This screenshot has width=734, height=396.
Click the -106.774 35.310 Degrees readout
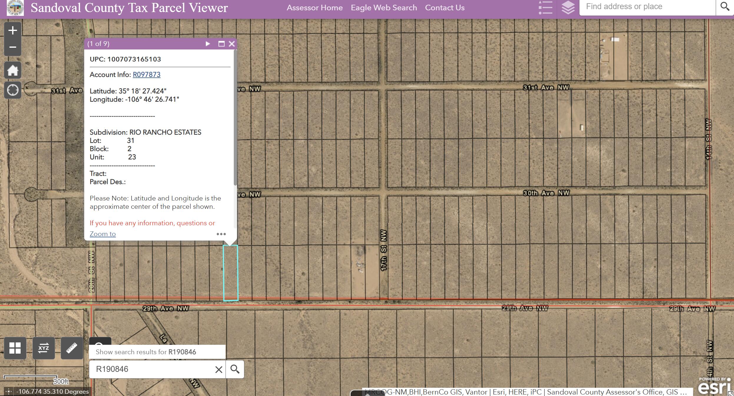click(x=52, y=392)
